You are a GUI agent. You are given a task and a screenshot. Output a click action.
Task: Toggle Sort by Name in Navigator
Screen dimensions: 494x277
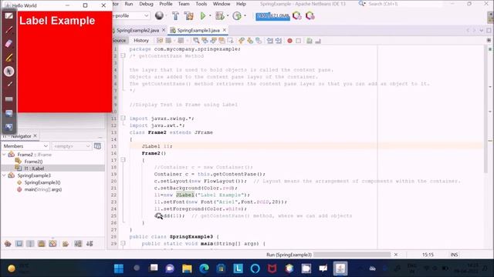point(78,244)
